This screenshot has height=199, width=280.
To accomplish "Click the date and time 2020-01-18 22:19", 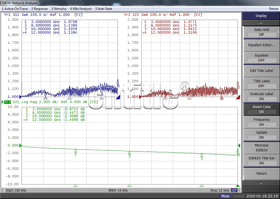I will [x=262, y=196].
